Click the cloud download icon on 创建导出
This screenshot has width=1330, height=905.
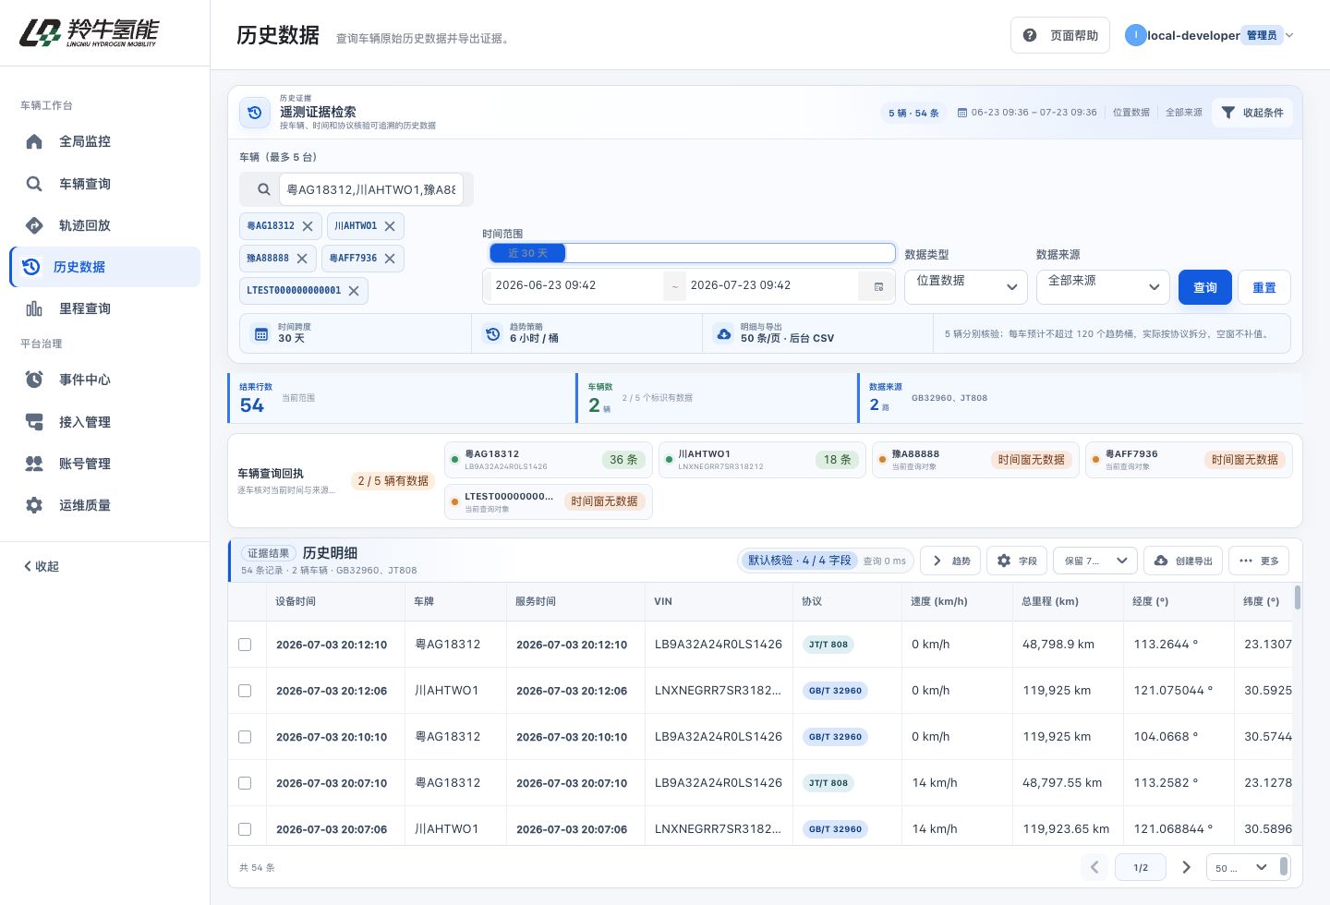(x=1161, y=561)
